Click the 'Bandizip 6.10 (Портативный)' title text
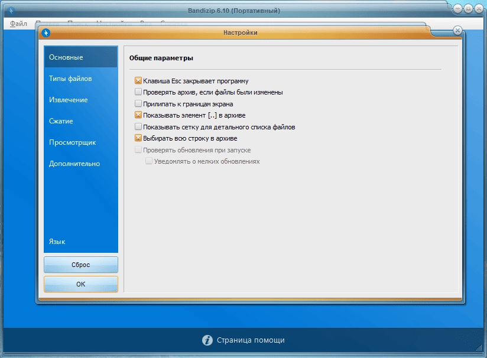Viewport: 487px width, 358px height. (234, 11)
